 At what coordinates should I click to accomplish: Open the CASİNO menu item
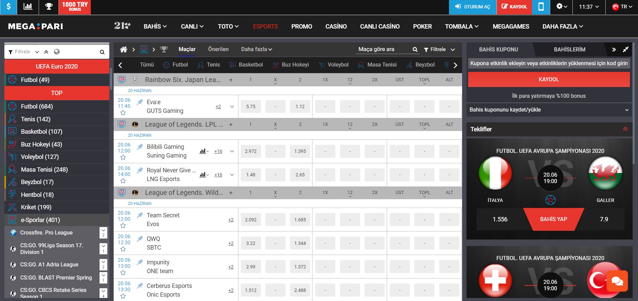tap(336, 27)
